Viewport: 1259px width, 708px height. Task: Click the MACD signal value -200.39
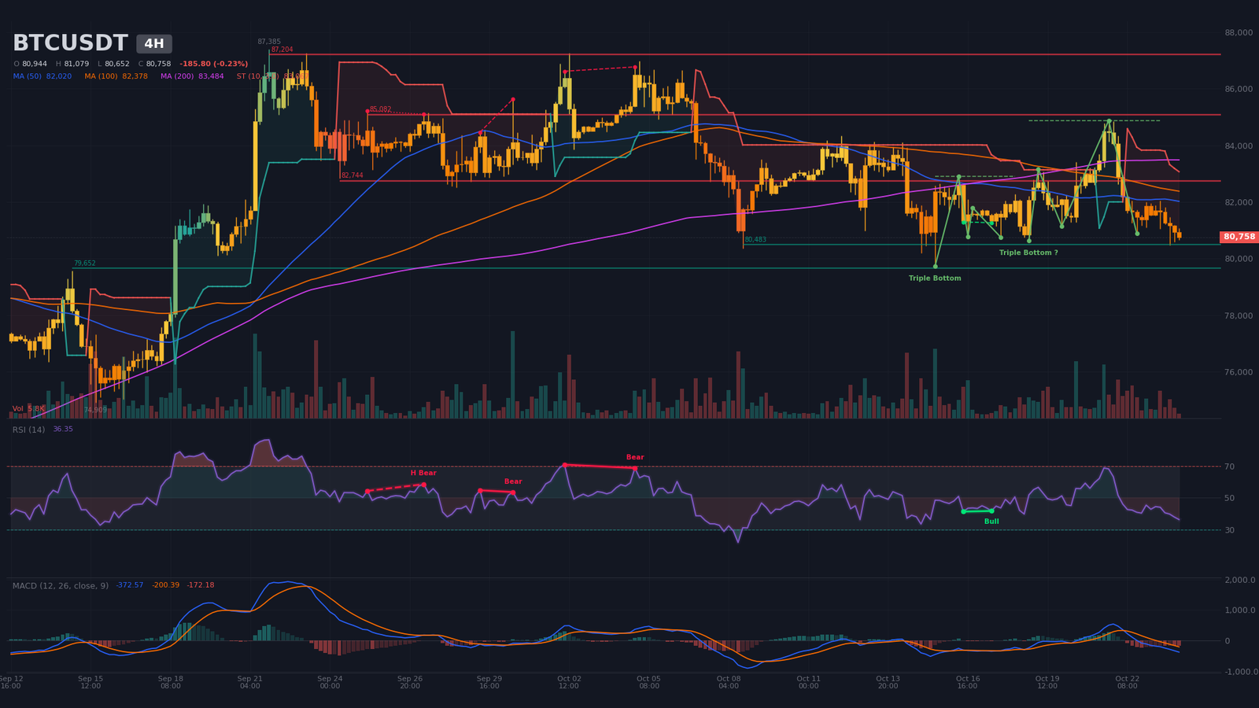165,585
